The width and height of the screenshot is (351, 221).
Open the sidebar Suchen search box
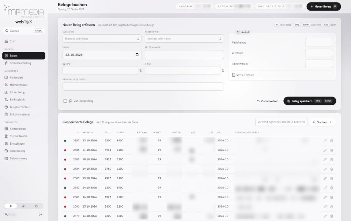pyautogui.click(x=24, y=31)
